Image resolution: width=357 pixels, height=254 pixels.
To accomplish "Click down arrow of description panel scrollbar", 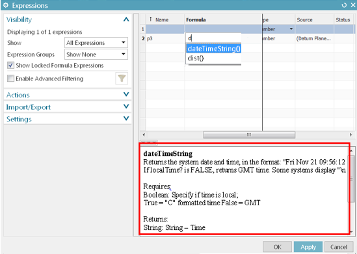I will pos(352,231).
